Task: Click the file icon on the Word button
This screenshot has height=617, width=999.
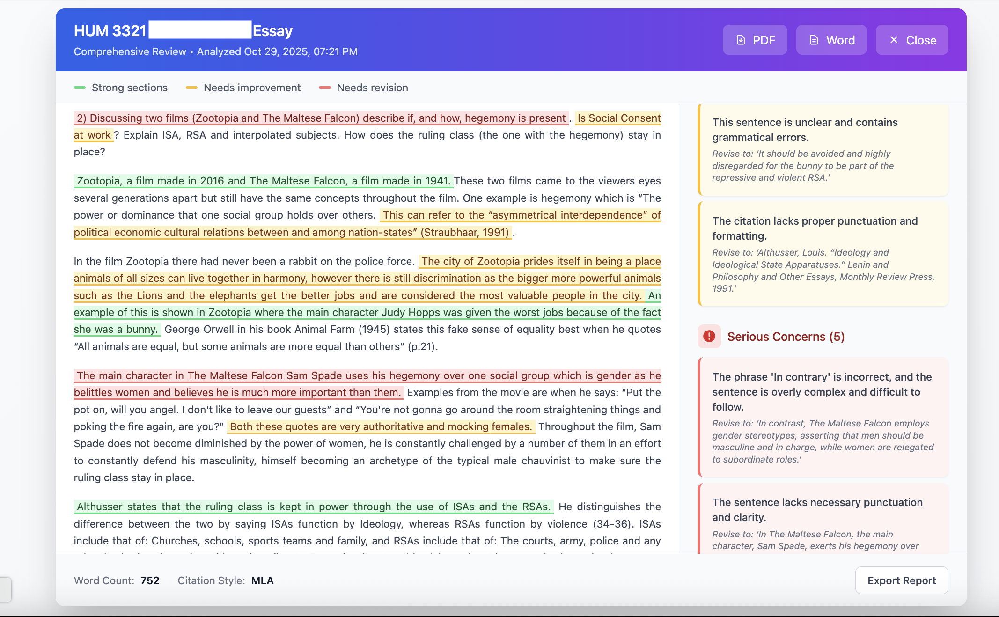Action: 815,40
